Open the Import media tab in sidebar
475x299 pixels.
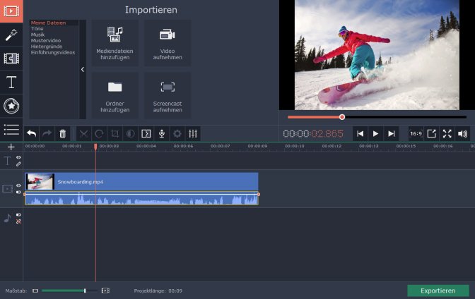click(x=11, y=11)
